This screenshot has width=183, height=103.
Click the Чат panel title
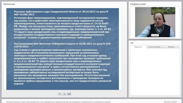pos(132,43)
